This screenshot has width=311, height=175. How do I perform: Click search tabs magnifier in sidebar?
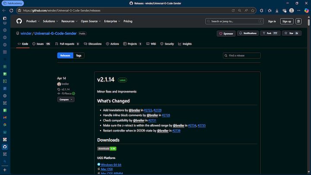click(5, 162)
